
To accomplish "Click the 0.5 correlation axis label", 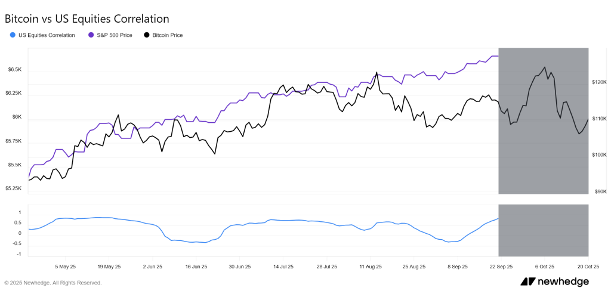I will 18,223.
